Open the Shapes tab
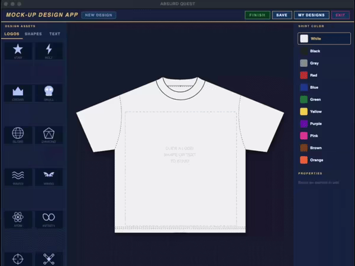Screen dimensions: 355x266 pos(33,34)
